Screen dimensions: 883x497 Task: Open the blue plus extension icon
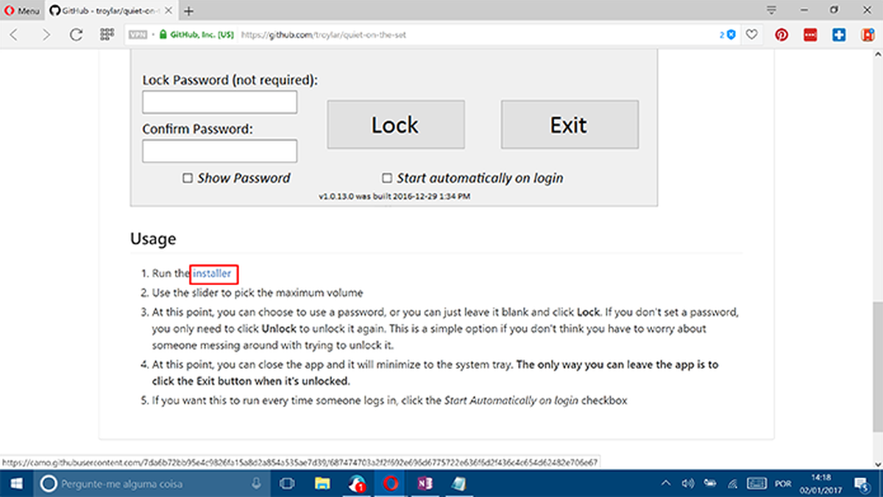840,35
